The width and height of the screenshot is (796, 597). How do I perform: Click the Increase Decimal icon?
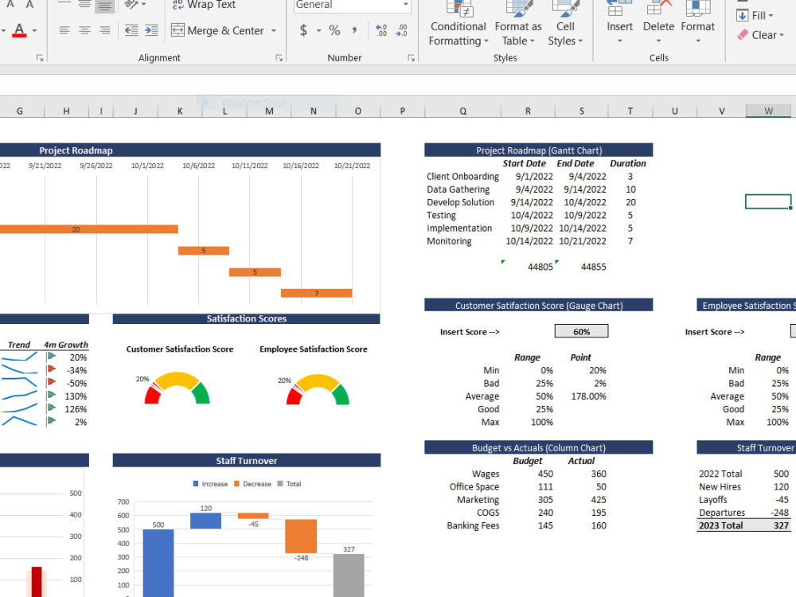click(380, 30)
